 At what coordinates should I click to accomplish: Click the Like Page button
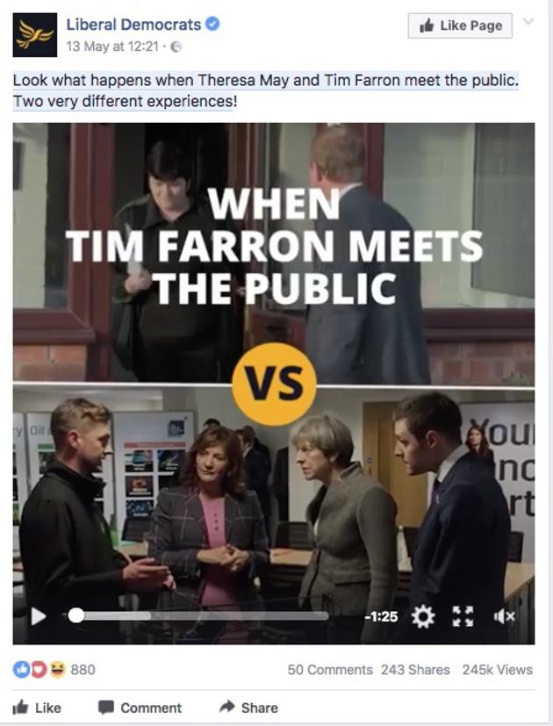pyautogui.click(x=460, y=25)
